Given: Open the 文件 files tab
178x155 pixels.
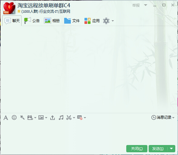Looking at the screenshot, I should [x=72, y=21].
